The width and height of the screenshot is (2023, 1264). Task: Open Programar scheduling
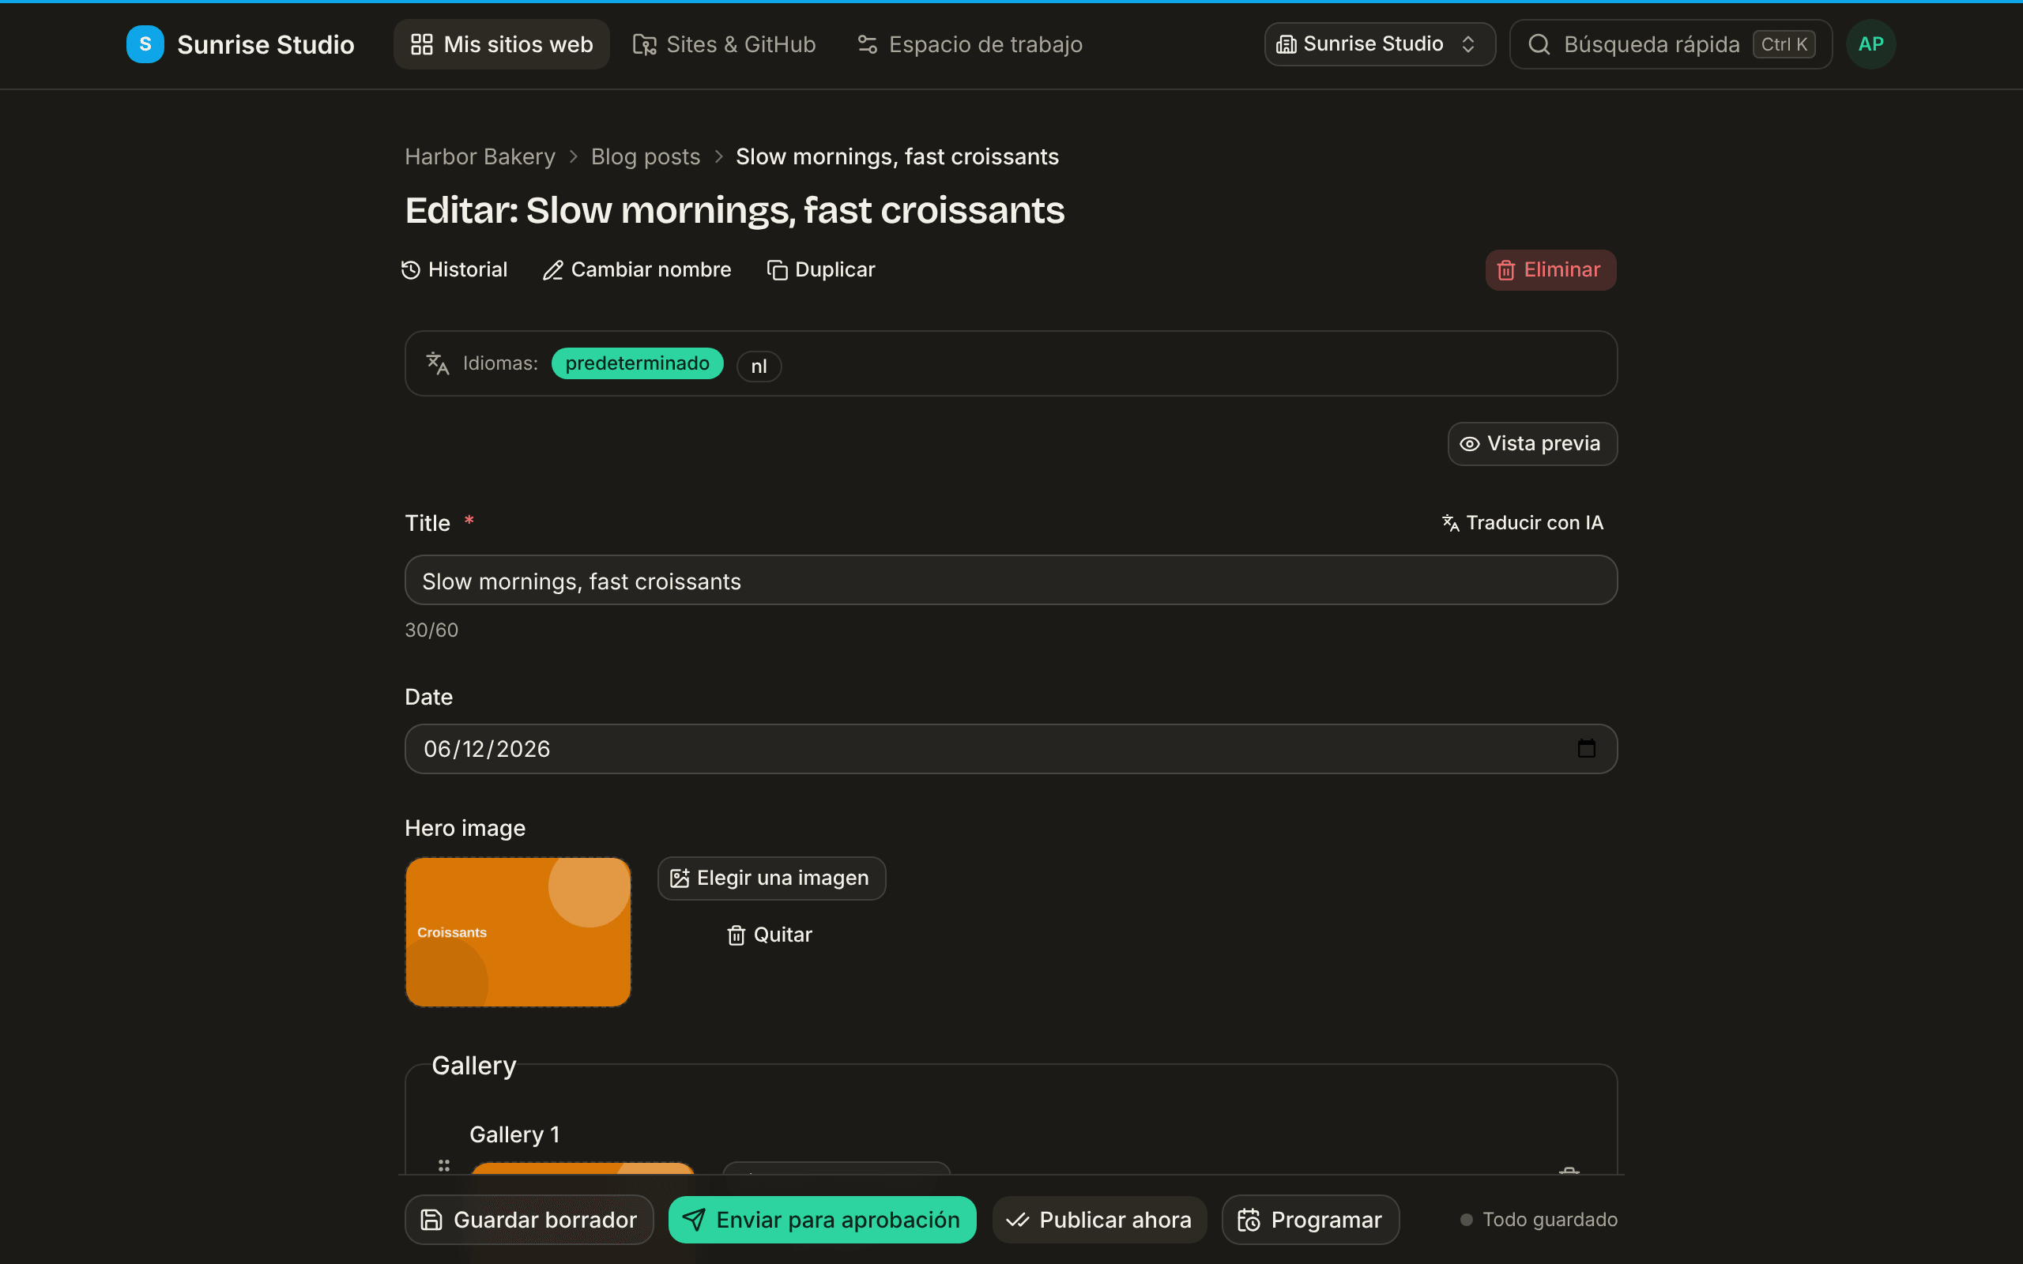[x=1310, y=1220]
